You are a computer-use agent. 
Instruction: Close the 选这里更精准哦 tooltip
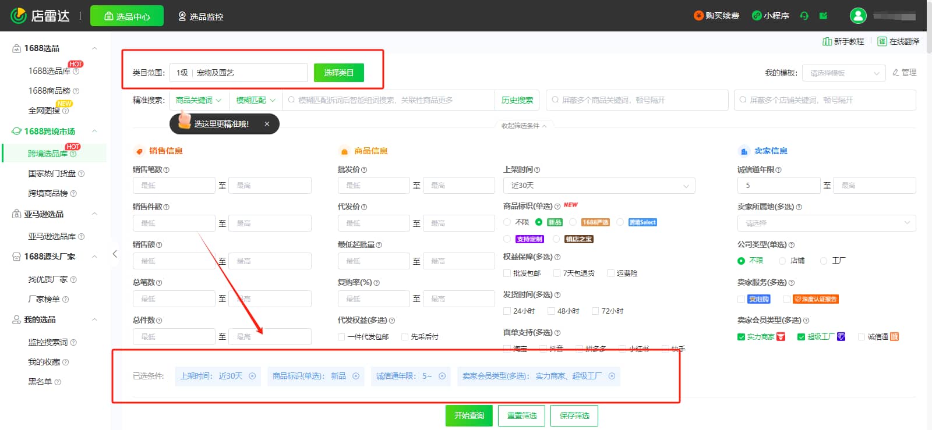coord(267,124)
